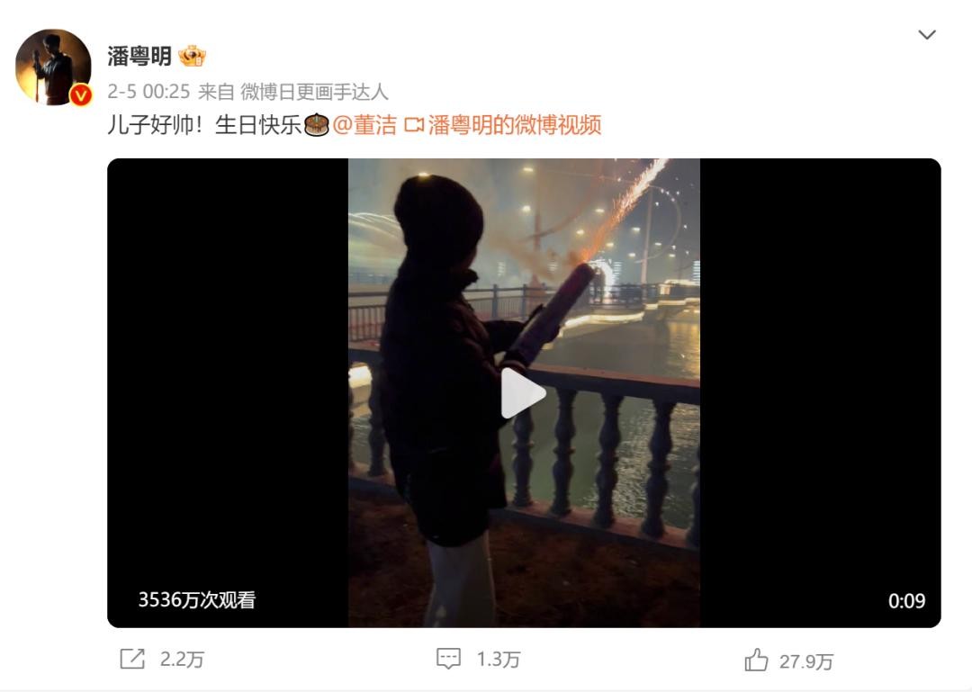Open comments via speech bubble icon
This screenshot has height=692, width=972.
448,659
